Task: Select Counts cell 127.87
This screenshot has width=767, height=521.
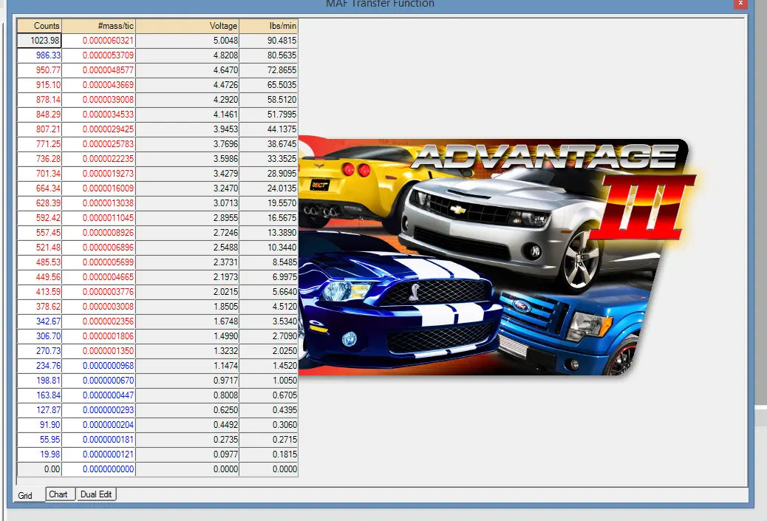Action: pyautogui.click(x=39, y=409)
